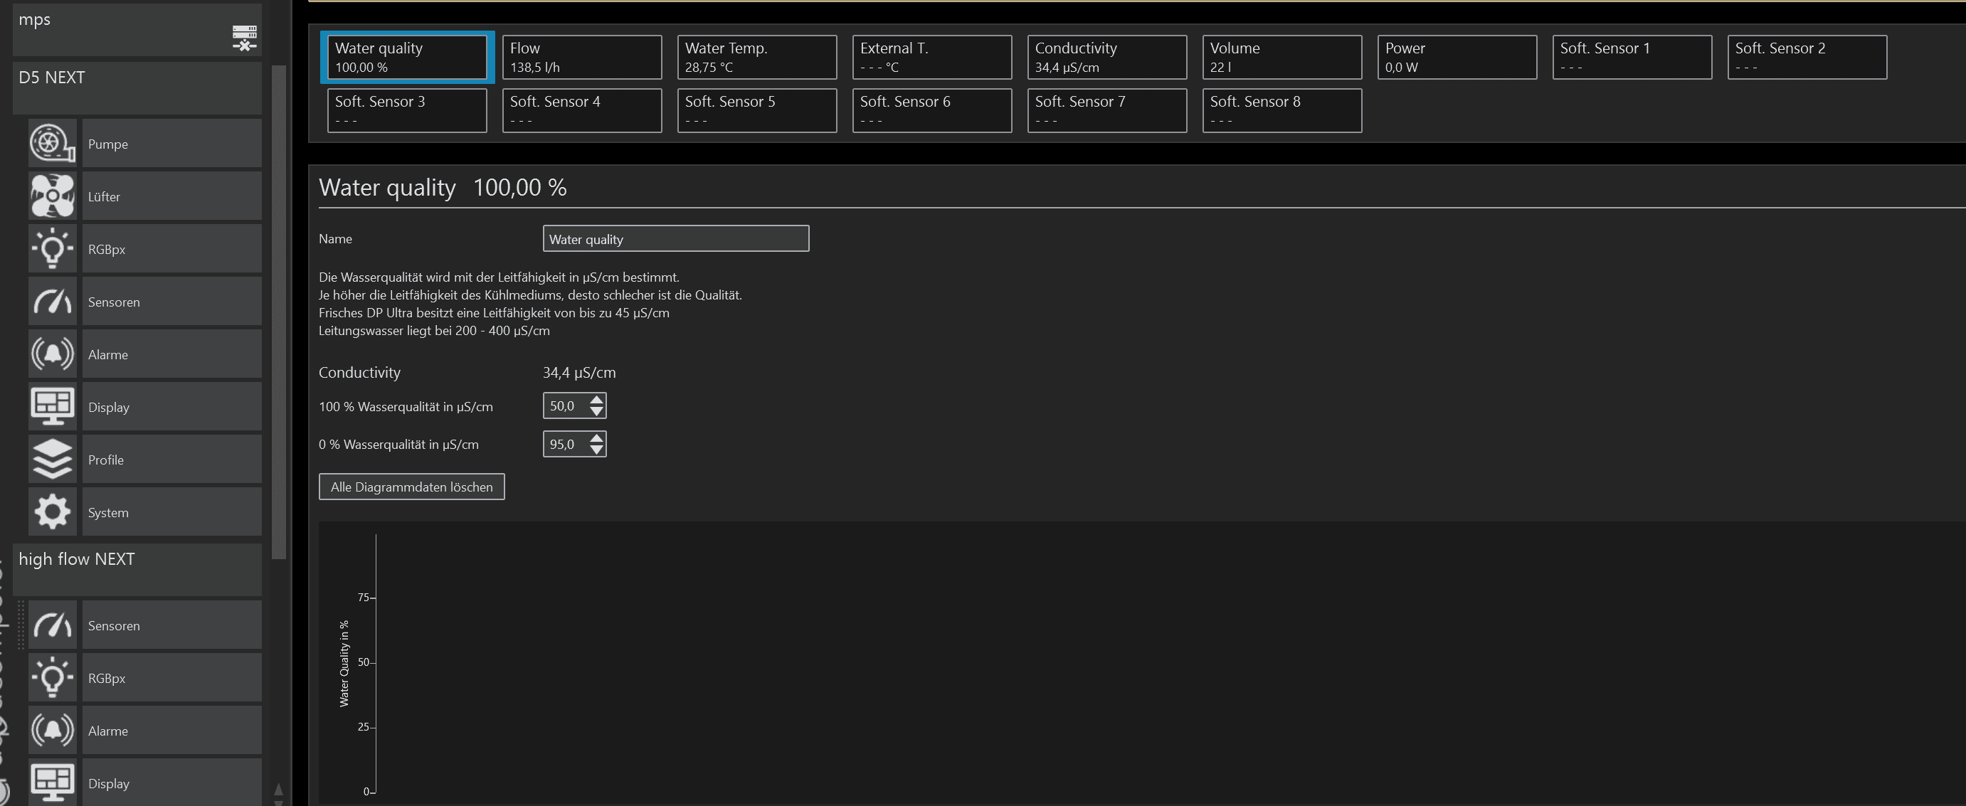Select the Flow sensor tile
Image resolution: width=1966 pixels, height=806 pixels.
pyautogui.click(x=581, y=57)
